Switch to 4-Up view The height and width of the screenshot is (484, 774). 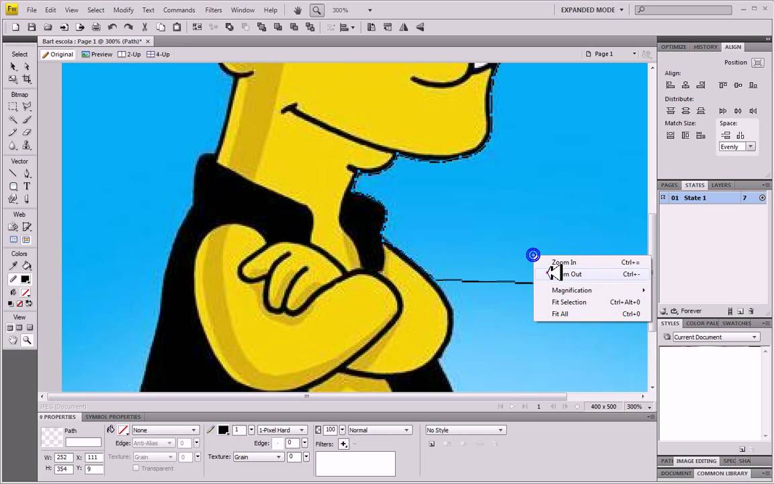pos(158,54)
